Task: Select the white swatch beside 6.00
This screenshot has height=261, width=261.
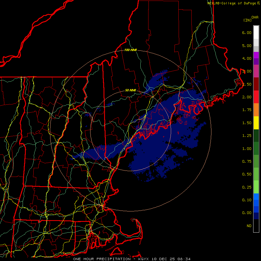Action: click(x=256, y=32)
